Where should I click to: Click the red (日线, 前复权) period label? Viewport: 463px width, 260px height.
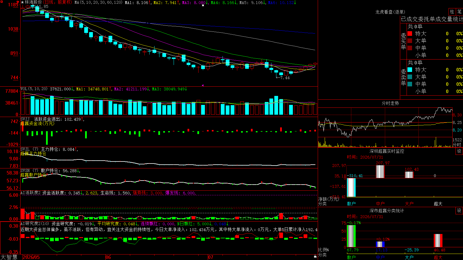(57, 2)
